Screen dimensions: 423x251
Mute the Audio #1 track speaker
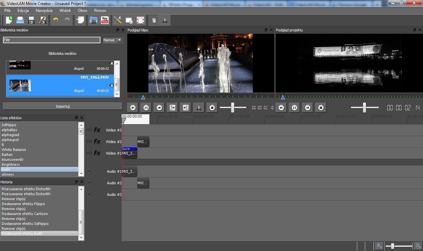click(89, 171)
